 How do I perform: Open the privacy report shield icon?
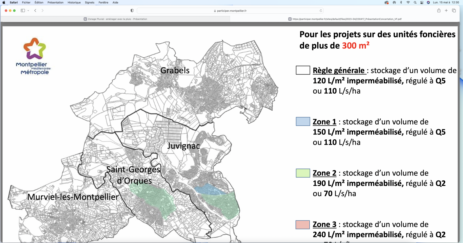coord(132,11)
